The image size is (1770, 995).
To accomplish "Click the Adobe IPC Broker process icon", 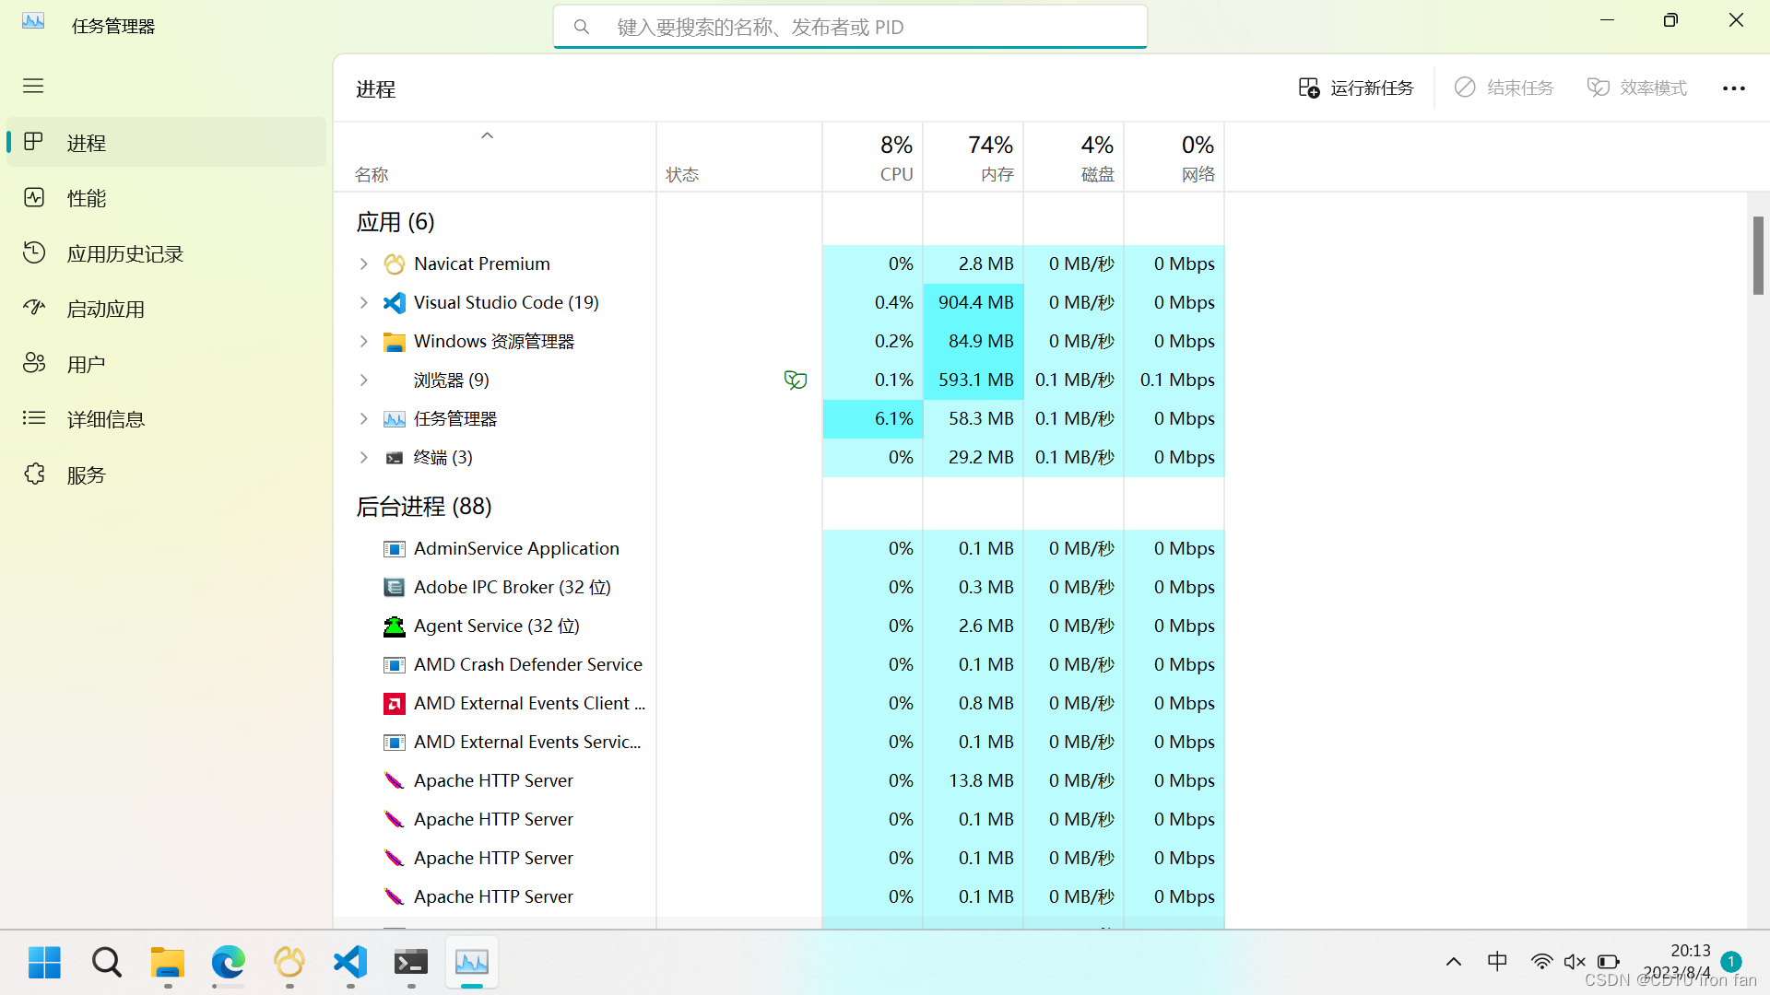I will [395, 588].
